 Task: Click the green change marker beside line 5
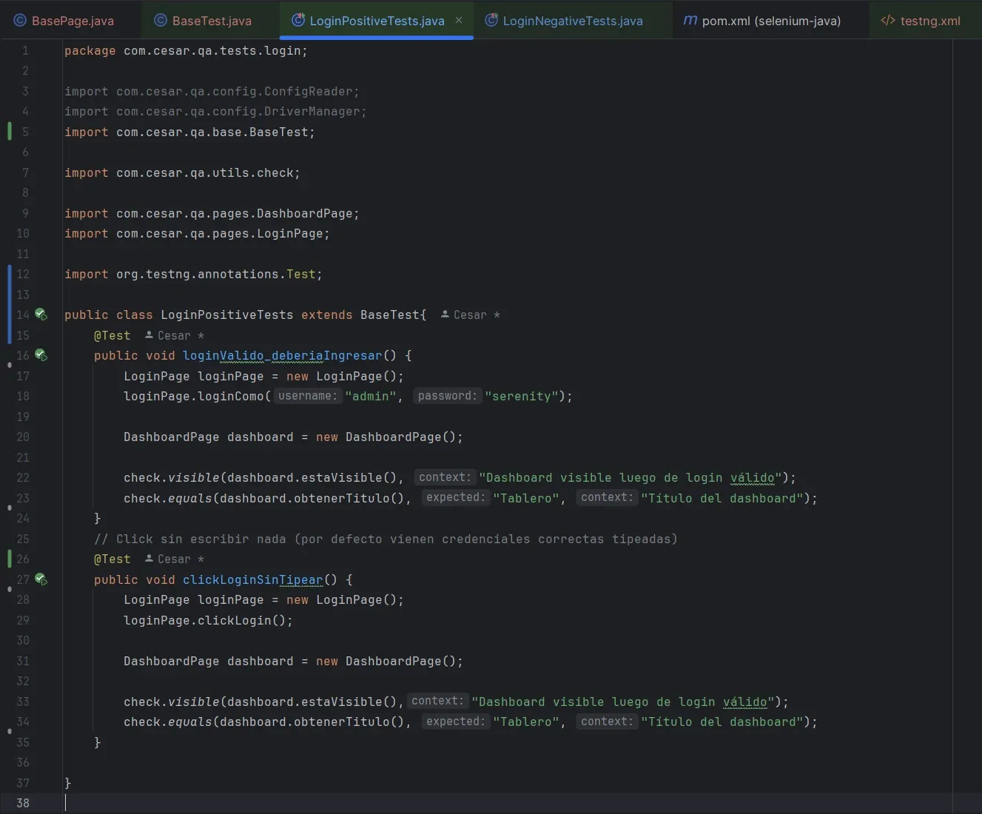click(x=8, y=132)
